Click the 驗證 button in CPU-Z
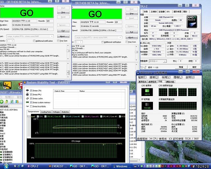Image resolution: width=211 pixels, height=169 pixels. click(181, 67)
